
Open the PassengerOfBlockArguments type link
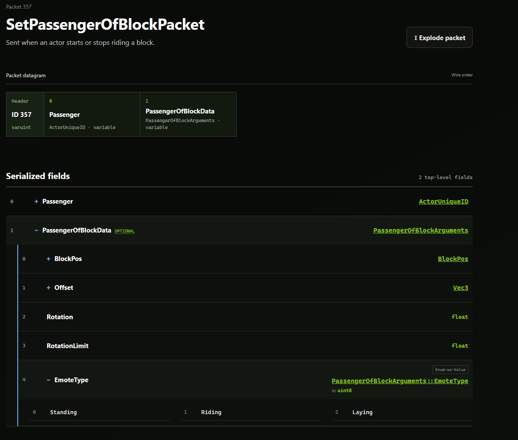click(420, 230)
